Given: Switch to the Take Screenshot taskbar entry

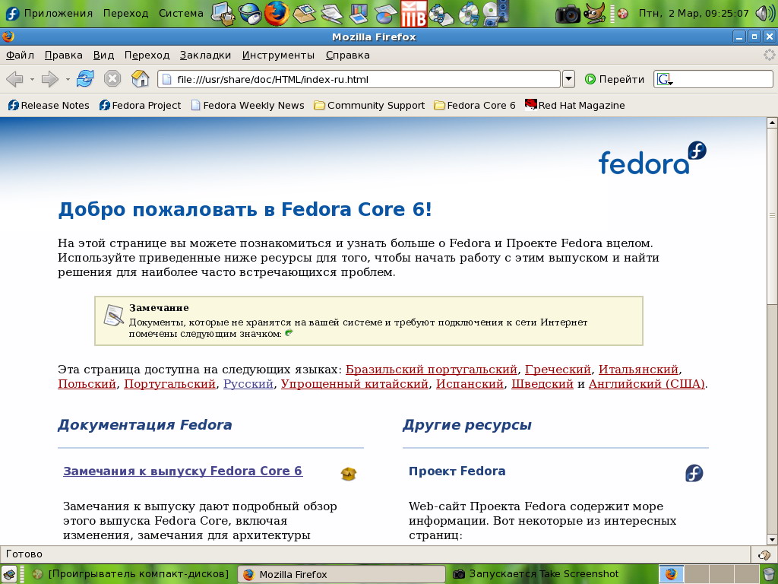Looking at the screenshot, I should click(536, 574).
